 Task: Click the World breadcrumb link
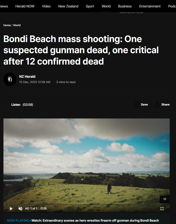click(17, 25)
